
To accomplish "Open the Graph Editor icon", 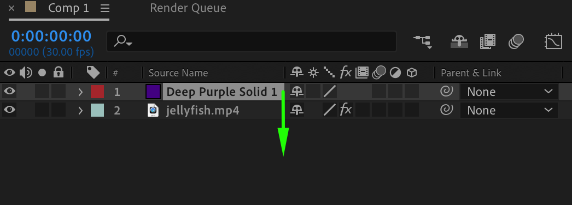I will [x=553, y=42].
